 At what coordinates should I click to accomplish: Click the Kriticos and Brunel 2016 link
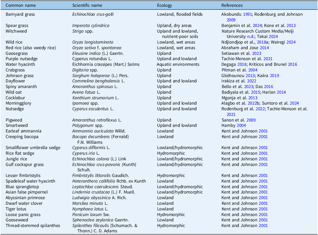(293, 65)
